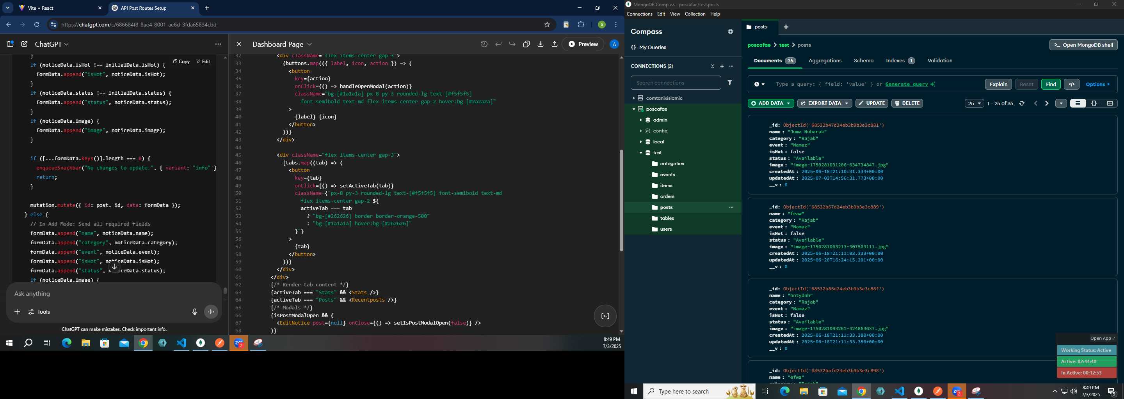Open the Tools menu in composer
This screenshot has width=1124, height=399.
(x=39, y=312)
